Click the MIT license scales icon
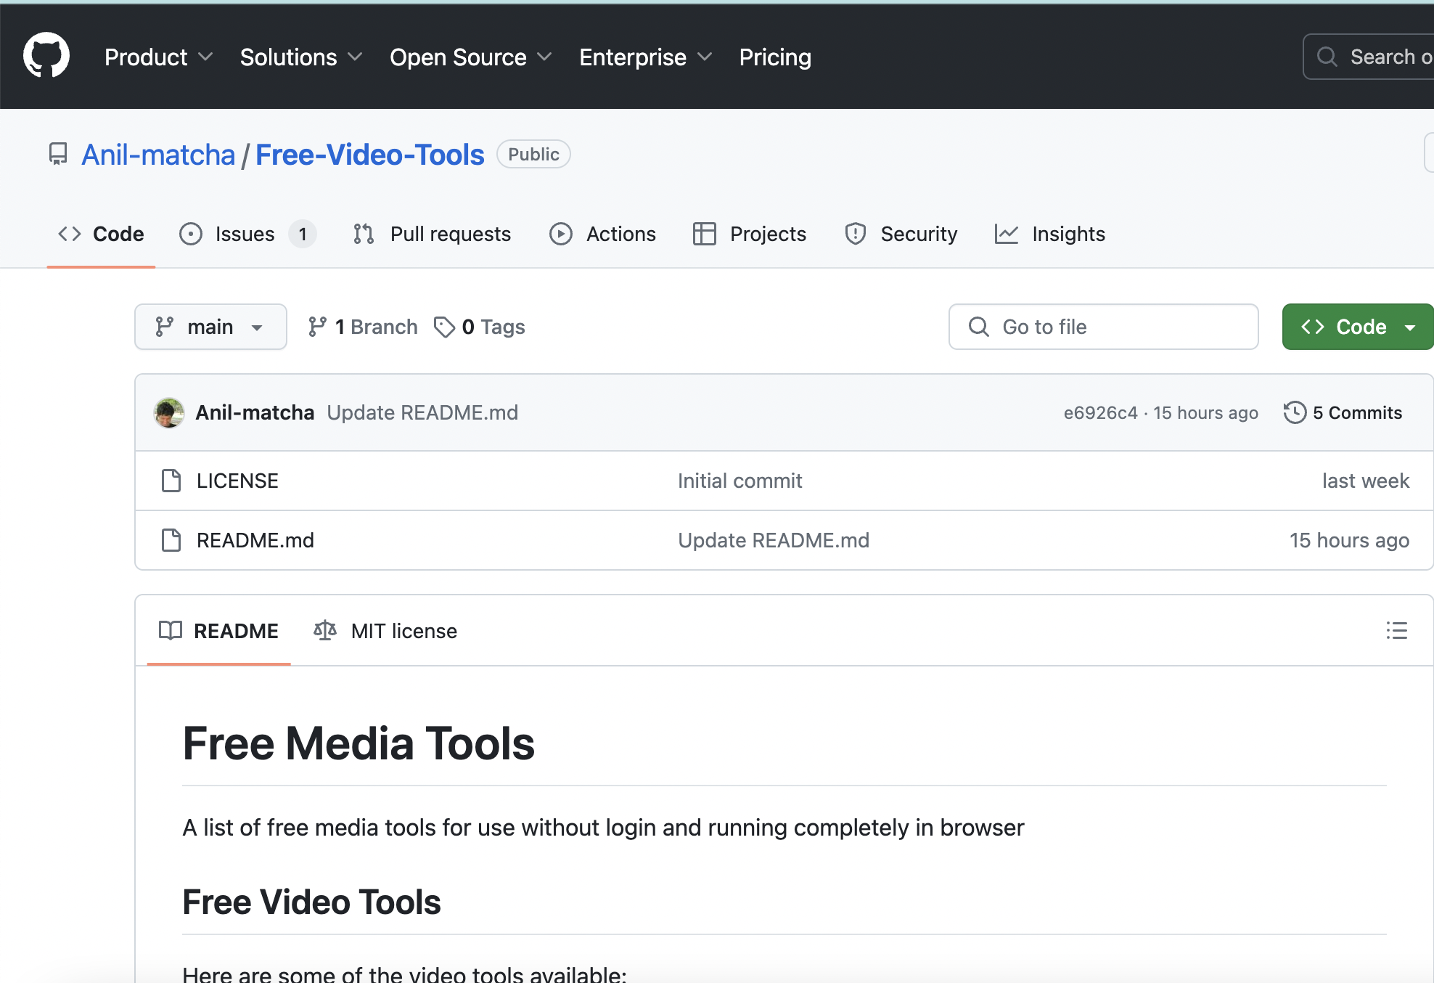1434x983 pixels. tap(324, 630)
